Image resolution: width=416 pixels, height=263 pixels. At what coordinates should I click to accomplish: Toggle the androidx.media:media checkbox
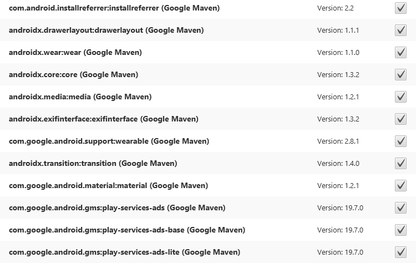click(x=400, y=97)
